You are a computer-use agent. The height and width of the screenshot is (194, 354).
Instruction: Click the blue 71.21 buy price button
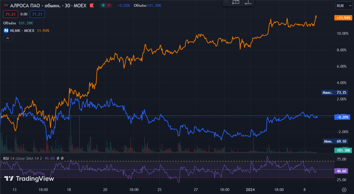pyautogui.click(x=37, y=14)
